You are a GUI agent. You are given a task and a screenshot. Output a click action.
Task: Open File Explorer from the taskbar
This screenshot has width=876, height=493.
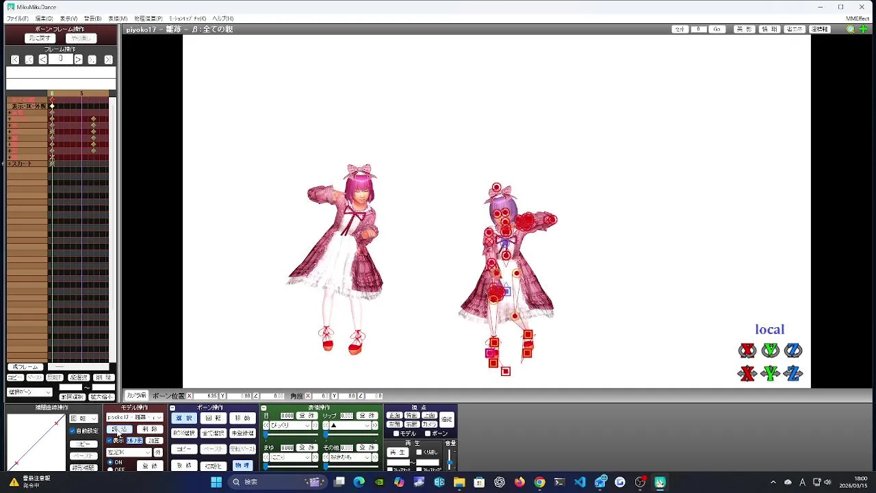[x=459, y=482]
